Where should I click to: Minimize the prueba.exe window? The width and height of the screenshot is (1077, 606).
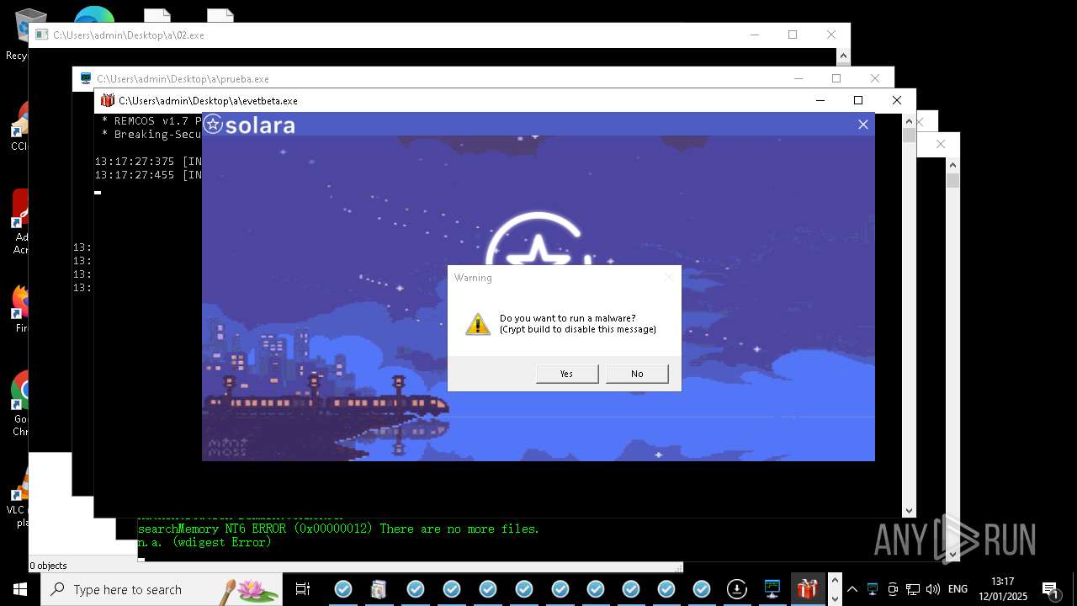click(x=798, y=78)
